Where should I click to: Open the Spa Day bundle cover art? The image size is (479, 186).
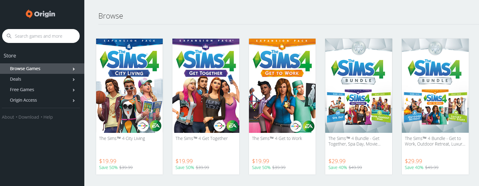coord(359,86)
